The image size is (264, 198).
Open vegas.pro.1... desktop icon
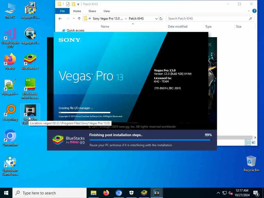pos(30,36)
